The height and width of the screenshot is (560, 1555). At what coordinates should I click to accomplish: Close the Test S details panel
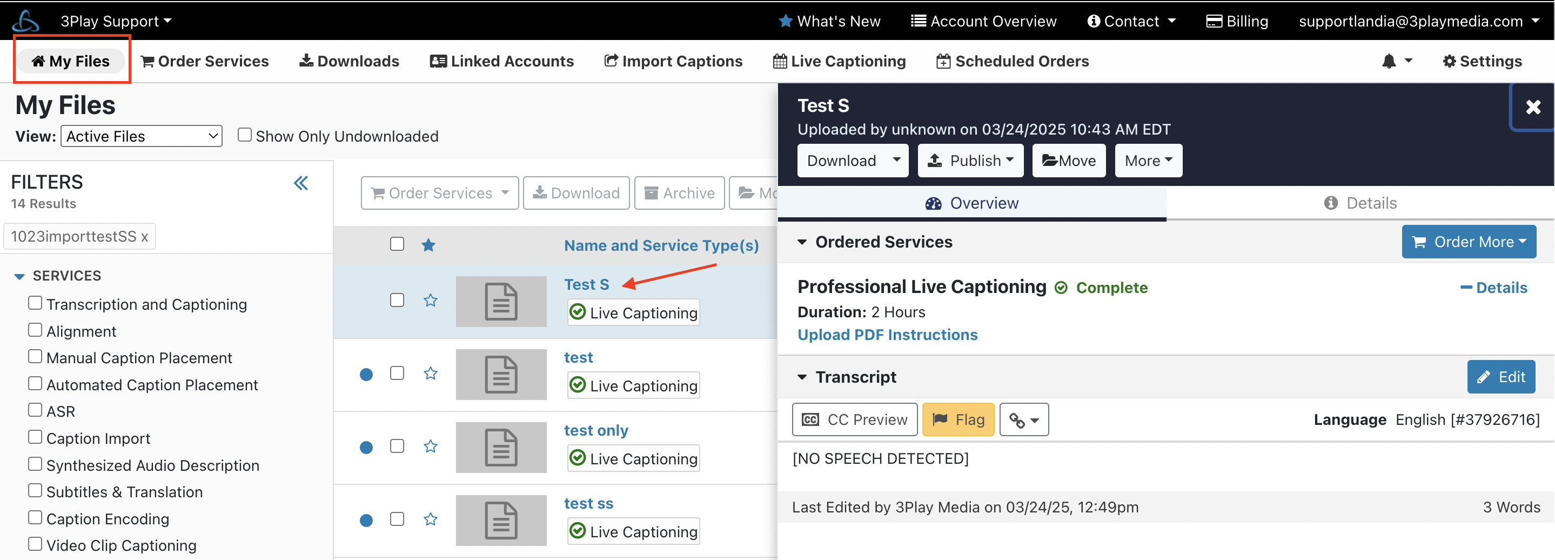pyautogui.click(x=1533, y=107)
